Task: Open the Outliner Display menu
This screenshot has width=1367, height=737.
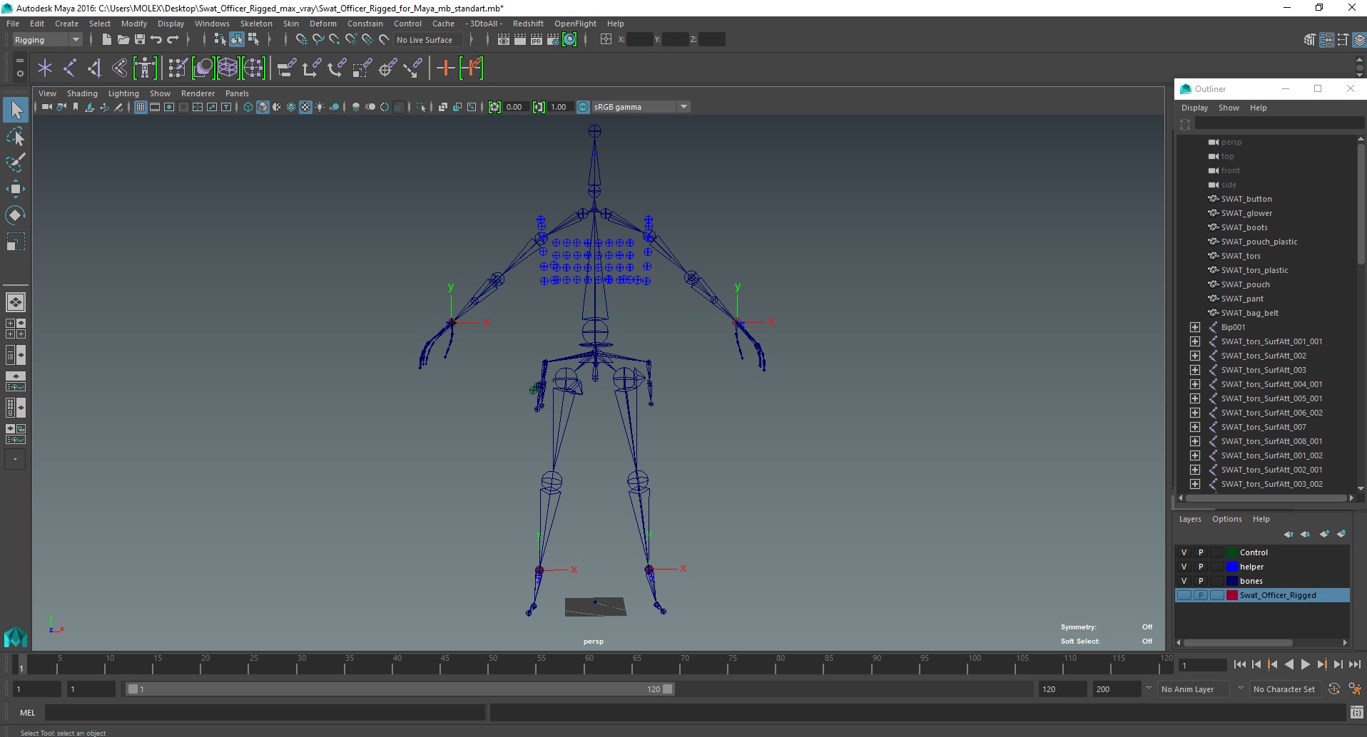Action: pyautogui.click(x=1194, y=108)
